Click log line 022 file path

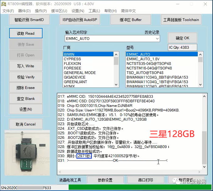102,119
